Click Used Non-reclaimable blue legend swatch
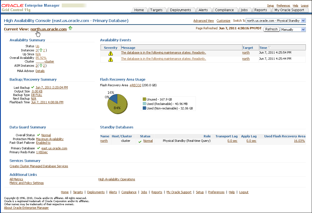This screenshot has width=312, height=213. click(144, 108)
